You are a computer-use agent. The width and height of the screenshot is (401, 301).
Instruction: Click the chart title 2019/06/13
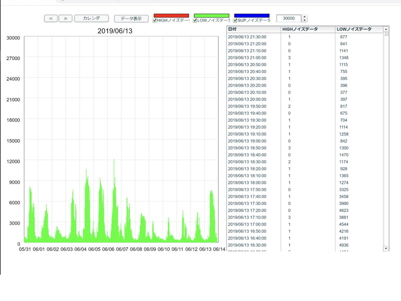coord(115,31)
